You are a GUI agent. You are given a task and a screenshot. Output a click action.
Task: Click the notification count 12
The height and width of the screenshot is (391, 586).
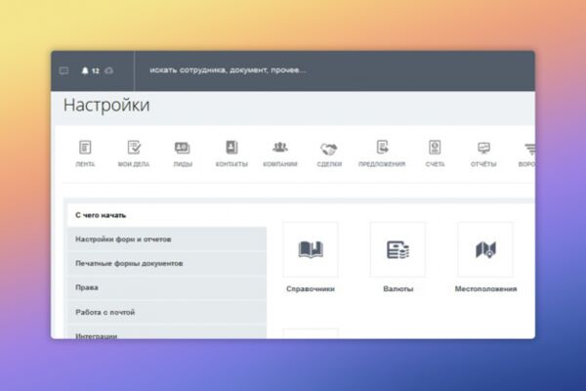point(96,70)
